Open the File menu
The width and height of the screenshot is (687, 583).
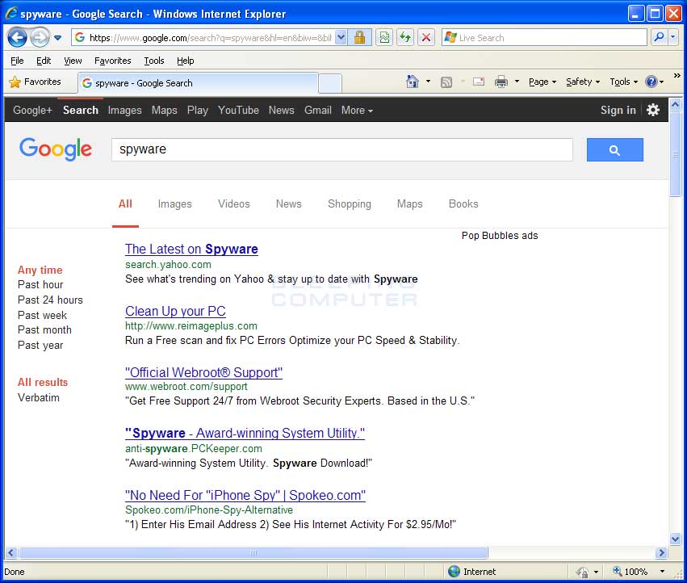click(x=17, y=61)
